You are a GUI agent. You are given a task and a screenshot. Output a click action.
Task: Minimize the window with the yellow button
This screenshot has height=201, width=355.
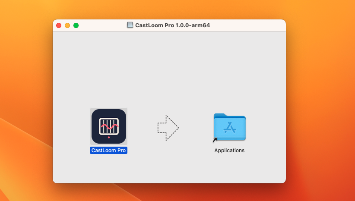coord(67,25)
